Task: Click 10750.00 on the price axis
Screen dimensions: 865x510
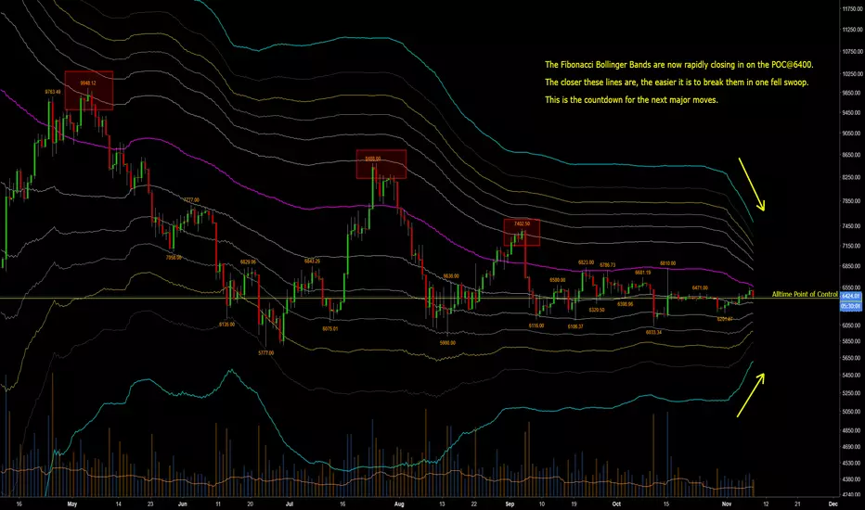Action: click(852, 52)
